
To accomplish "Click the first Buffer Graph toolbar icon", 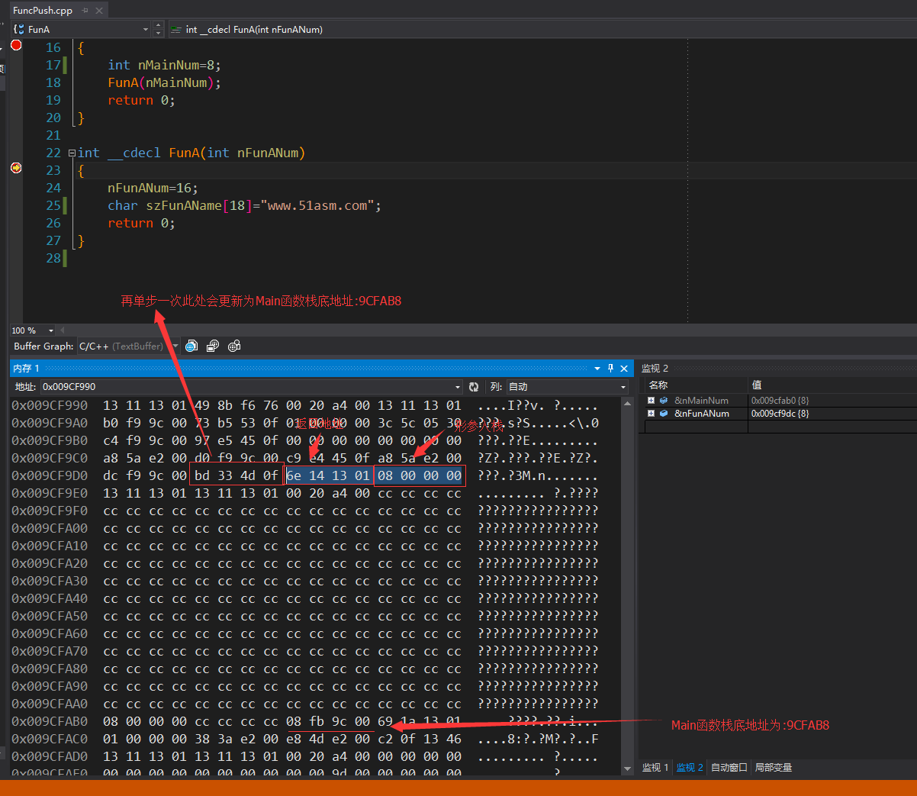I will (191, 346).
